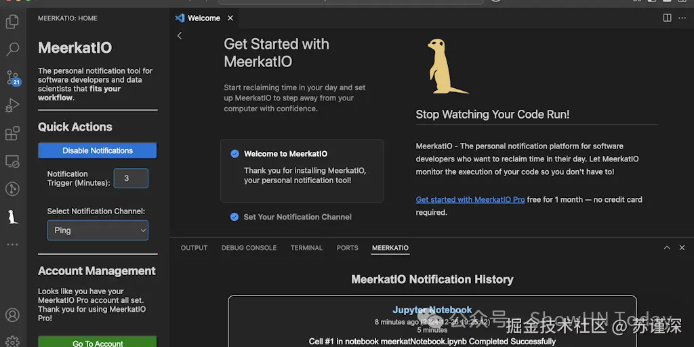694x347 pixels.
Task: Open the Git graph circular icon
Action: click(12, 189)
